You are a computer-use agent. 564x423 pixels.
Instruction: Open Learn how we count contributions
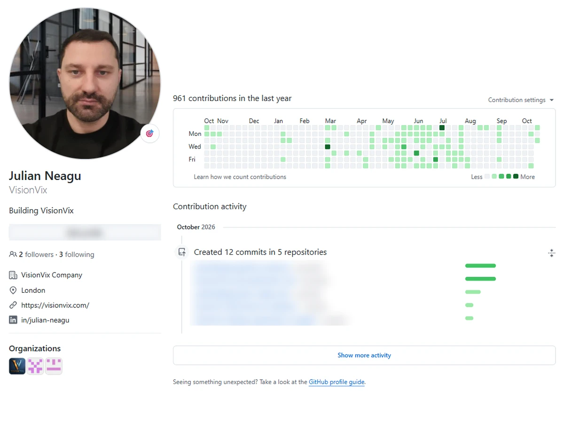pos(240,177)
